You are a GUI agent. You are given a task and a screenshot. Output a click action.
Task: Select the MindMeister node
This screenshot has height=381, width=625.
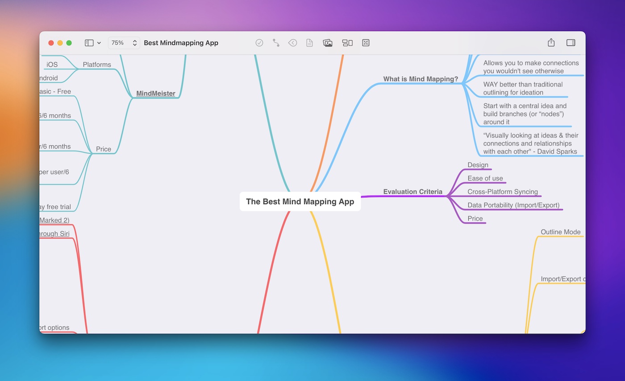coord(155,94)
